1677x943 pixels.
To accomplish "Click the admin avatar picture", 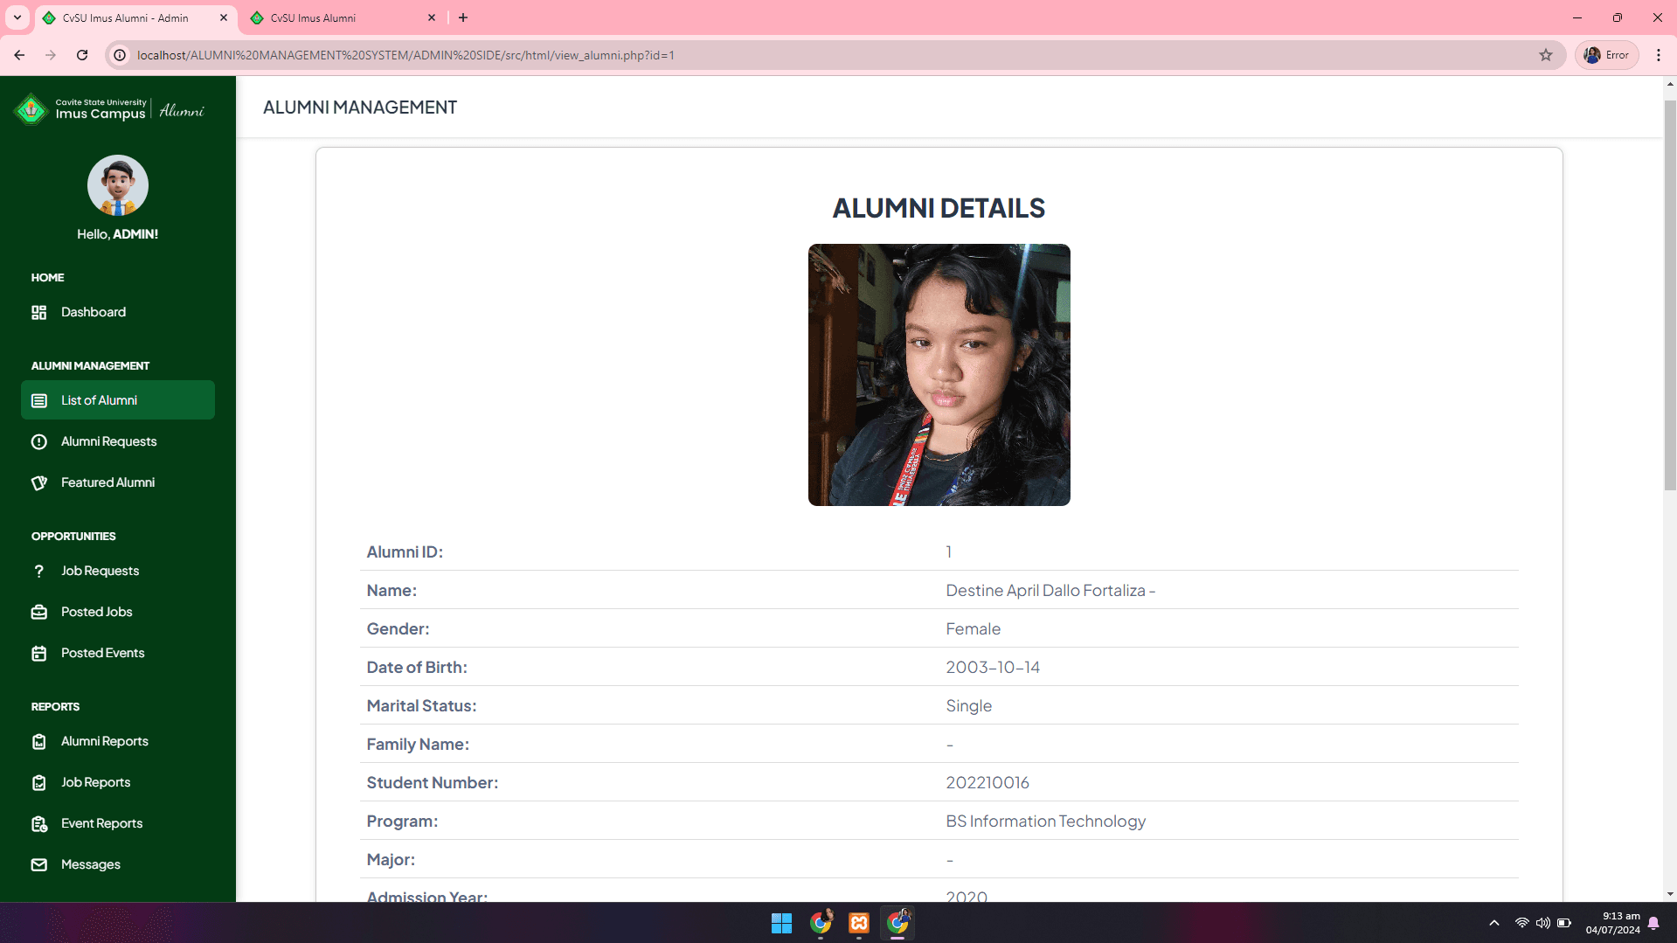I will pos(118,185).
